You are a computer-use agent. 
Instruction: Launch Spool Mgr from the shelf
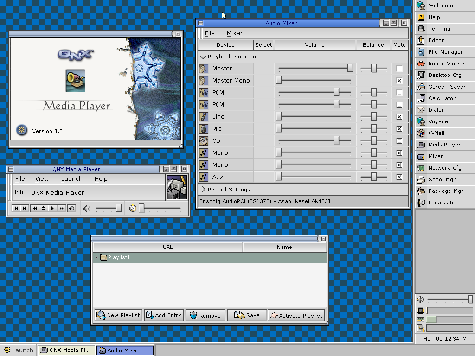click(x=445, y=179)
